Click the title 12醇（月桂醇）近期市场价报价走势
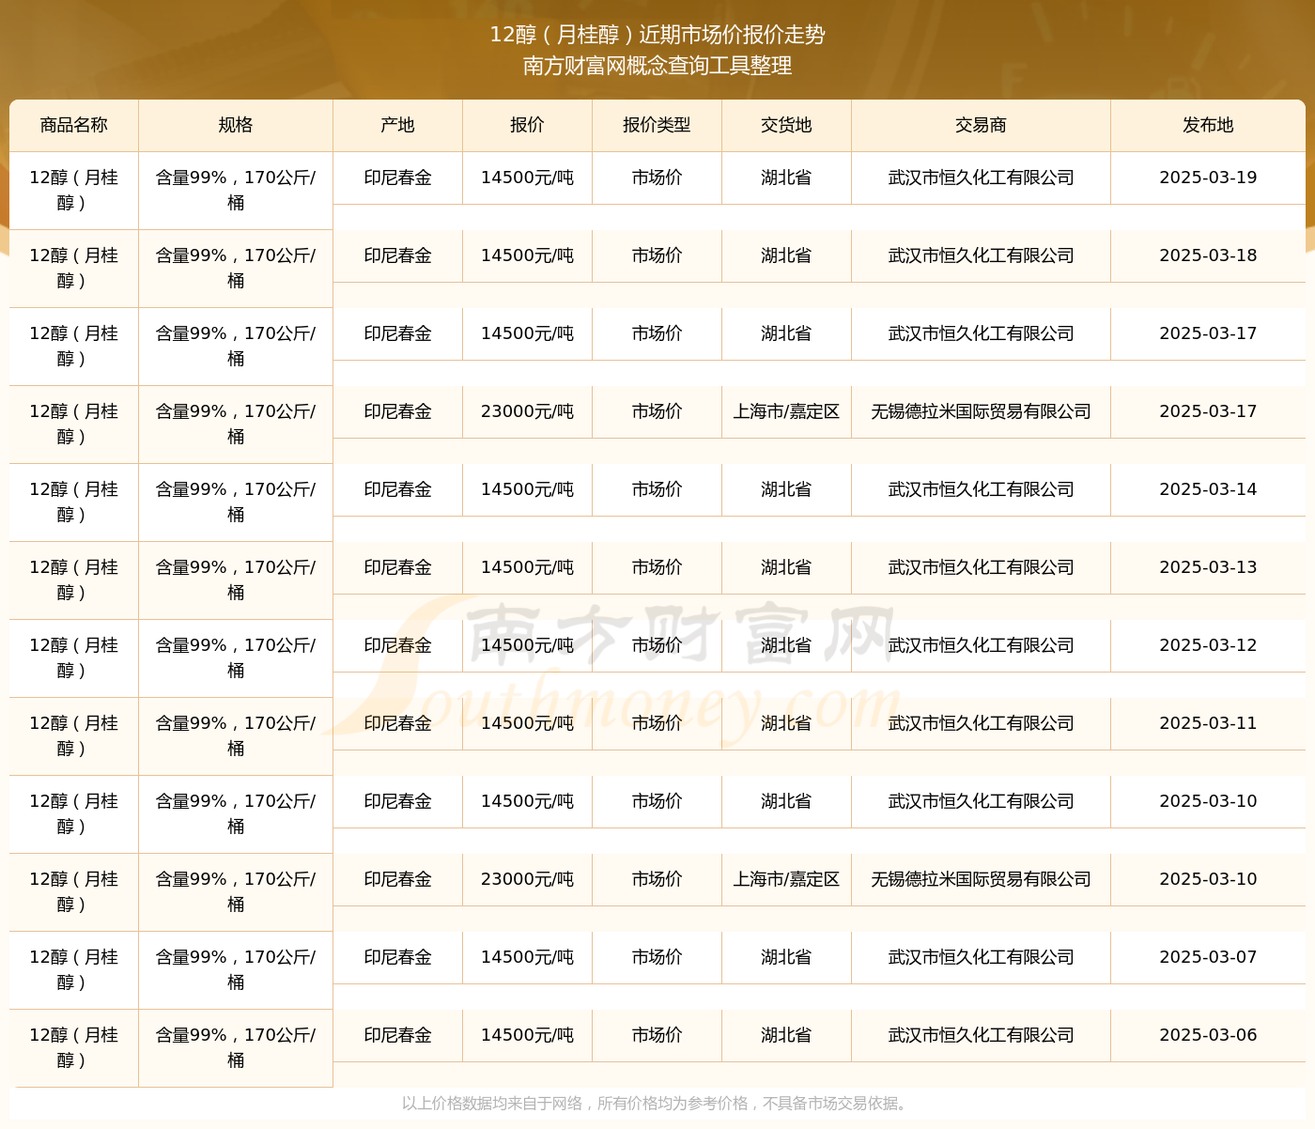Screen dimensions: 1315x1129 (657, 35)
